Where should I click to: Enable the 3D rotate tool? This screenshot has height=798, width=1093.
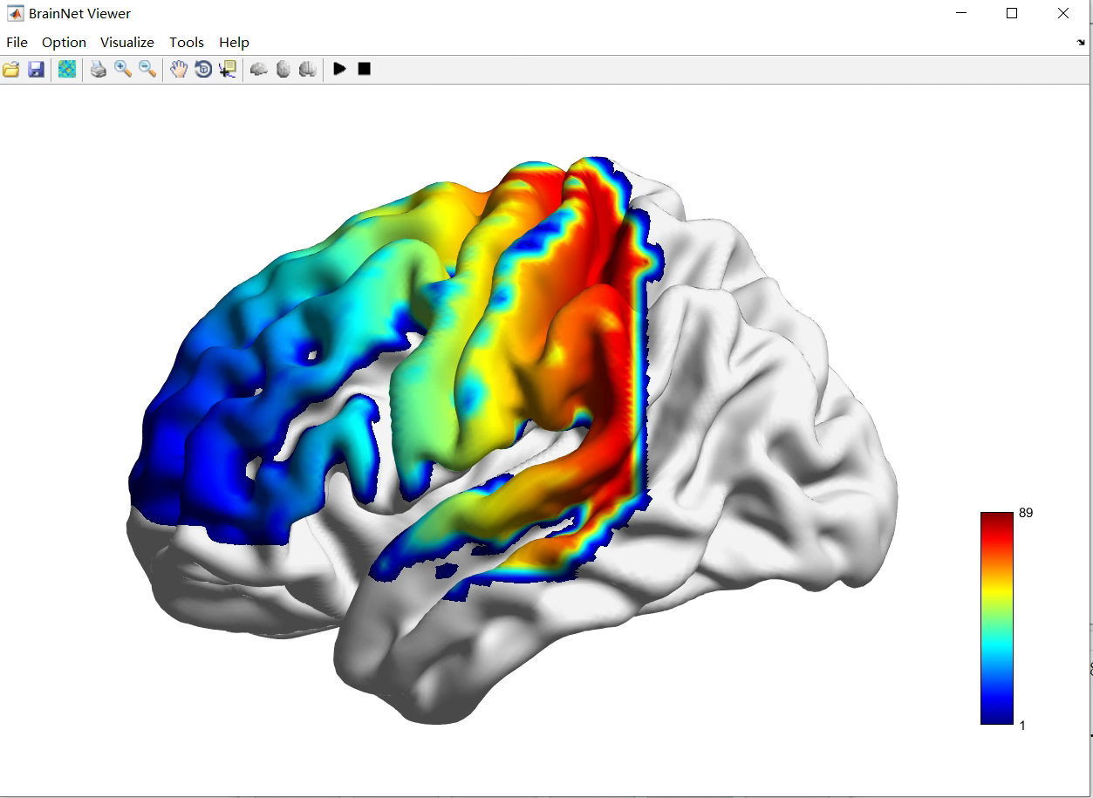coord(202,69)
